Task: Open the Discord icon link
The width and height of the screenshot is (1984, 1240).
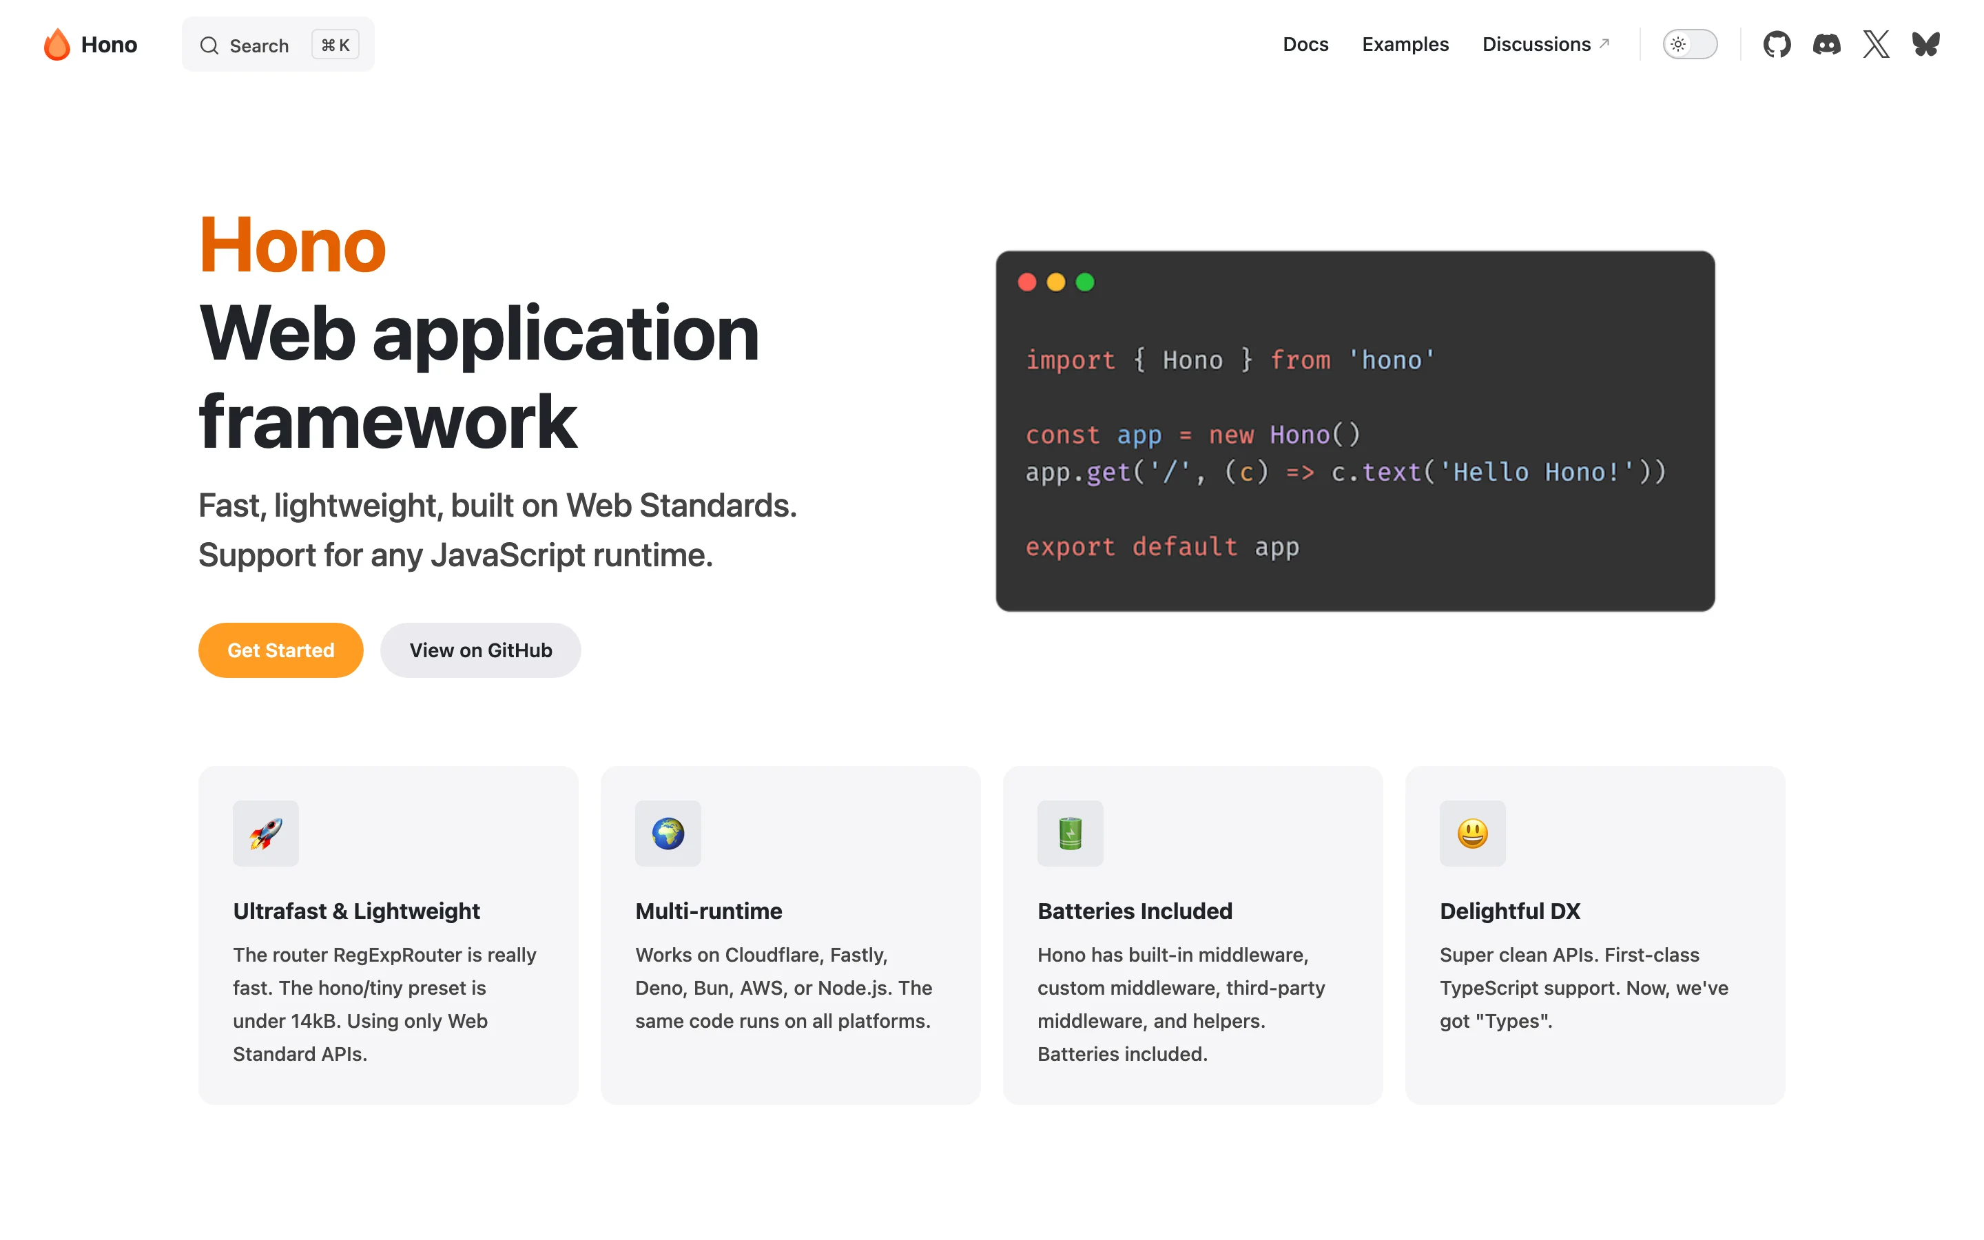Action: 1827,44
